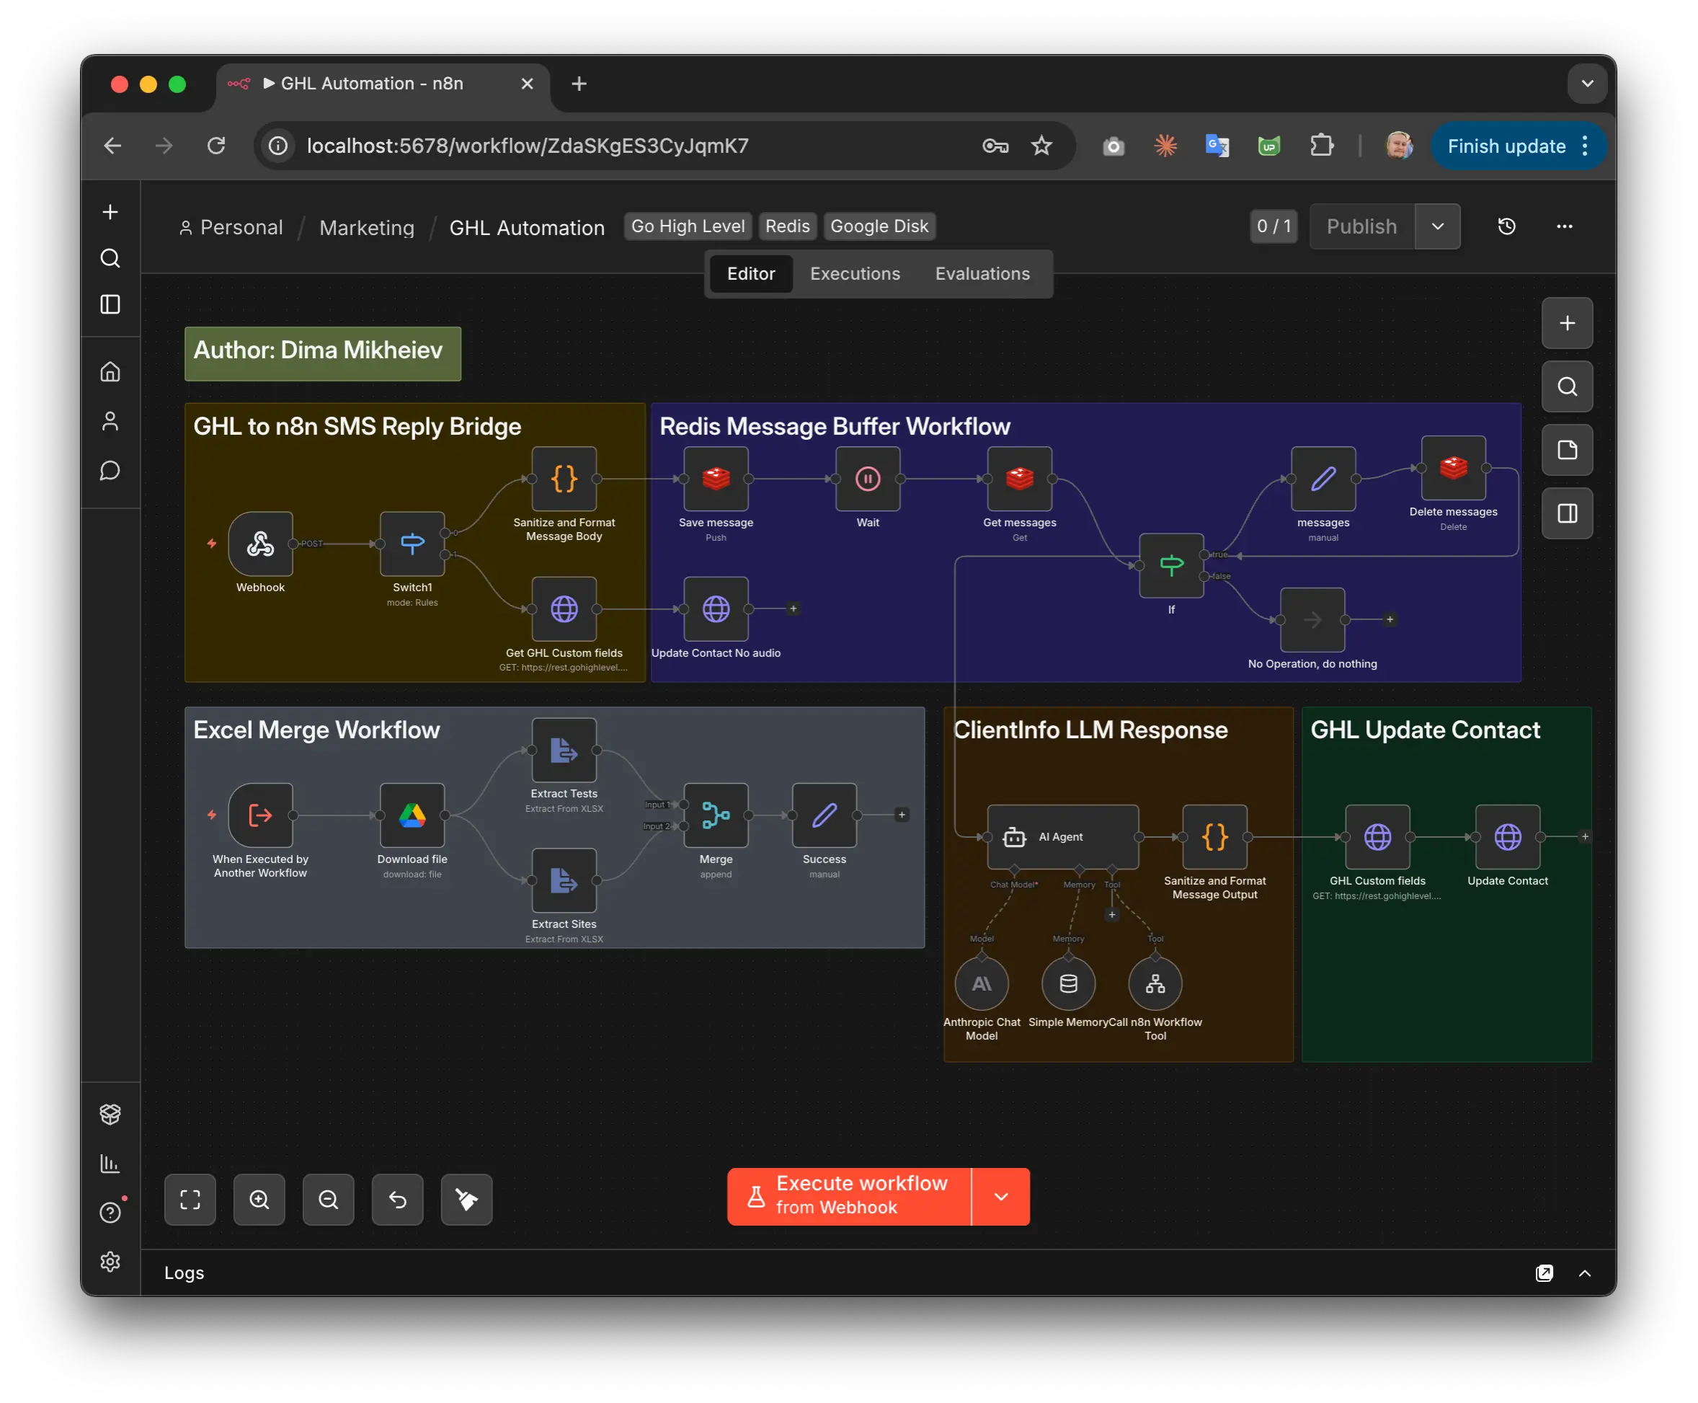The width and height of the screenshot is (1698, 1403).
Task: Open the Save message Redis node
Action: 716,479
